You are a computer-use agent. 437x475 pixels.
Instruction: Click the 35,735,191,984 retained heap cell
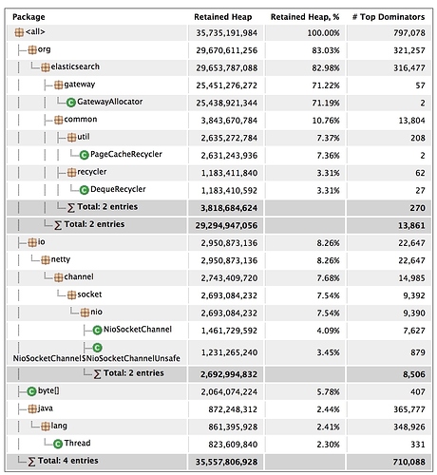tap(226, 33)
